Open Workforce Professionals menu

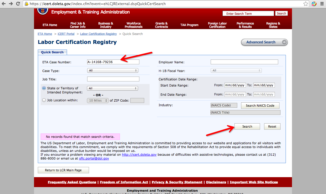[x=134, y=25]
